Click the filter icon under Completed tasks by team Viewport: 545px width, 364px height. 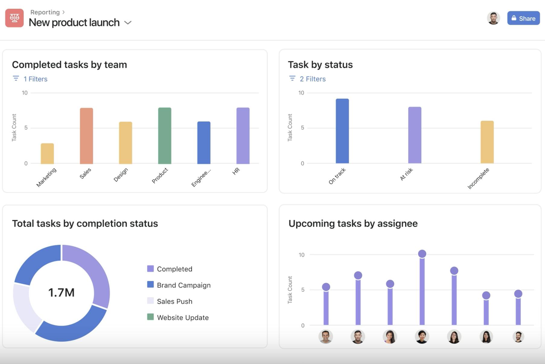(x=16, y=78)
